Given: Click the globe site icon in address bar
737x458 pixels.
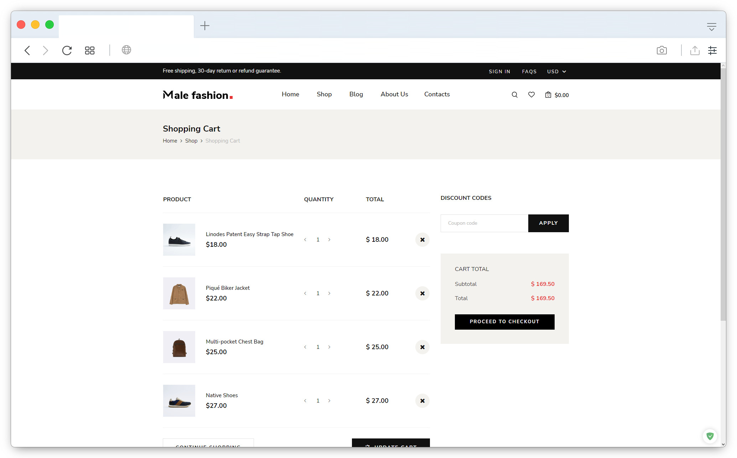Looking at the screenshot, I should click(126, 50).
